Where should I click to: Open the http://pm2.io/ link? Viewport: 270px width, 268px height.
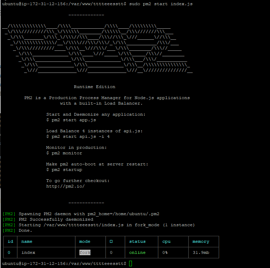[66, 186]
